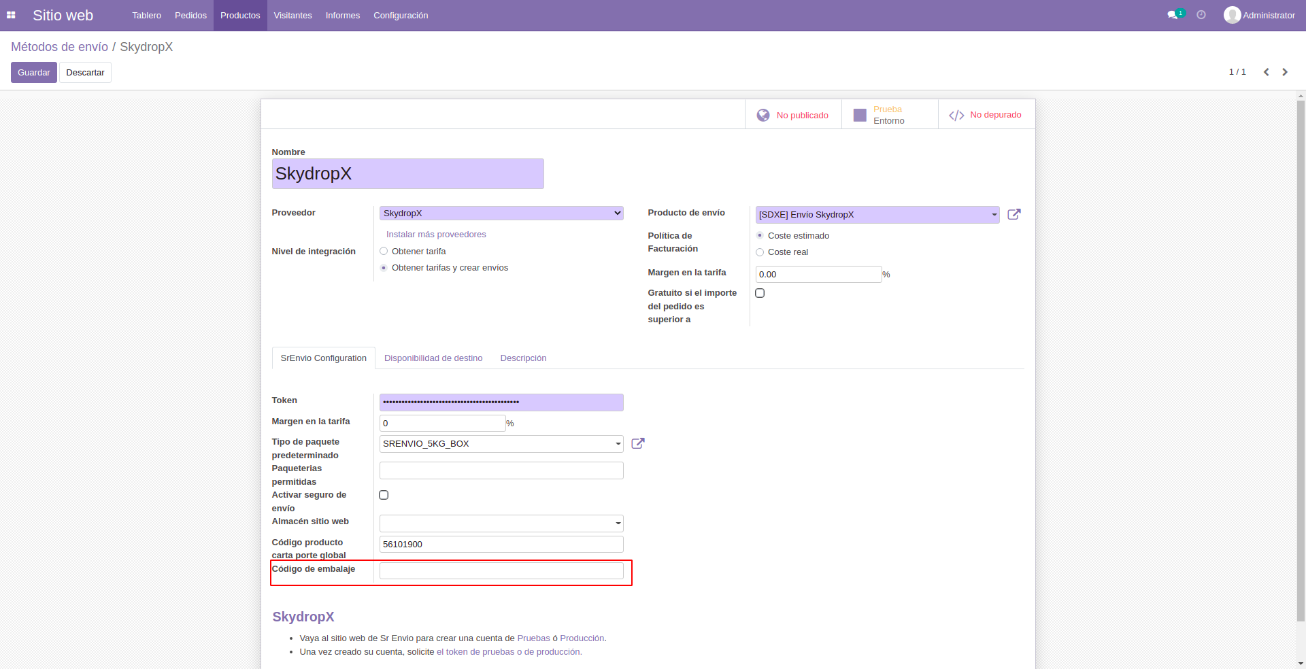This screenshot has width=1306, height=669.
Task: Select the Coste real radio option
Action: coord(760,252)
